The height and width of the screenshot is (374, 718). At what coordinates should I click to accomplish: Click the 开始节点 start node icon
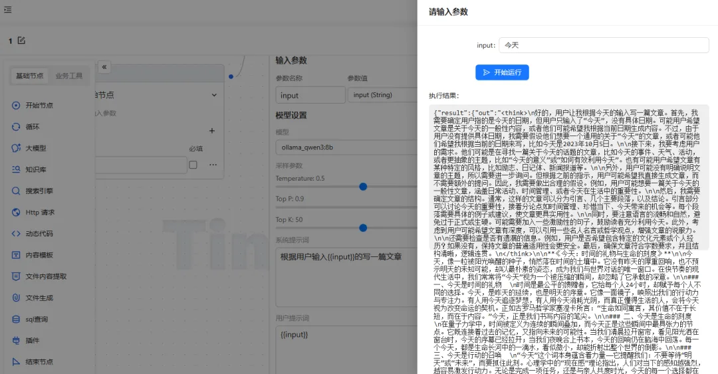(16, 105)
